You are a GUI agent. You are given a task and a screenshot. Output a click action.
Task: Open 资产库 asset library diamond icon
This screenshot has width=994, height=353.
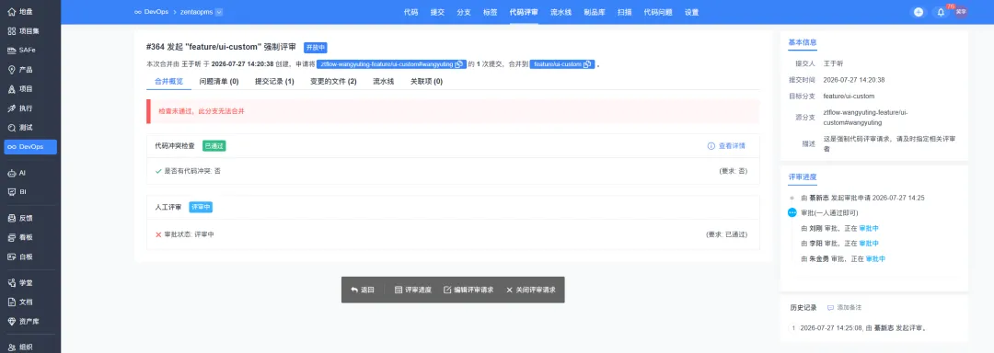[11, 322]
